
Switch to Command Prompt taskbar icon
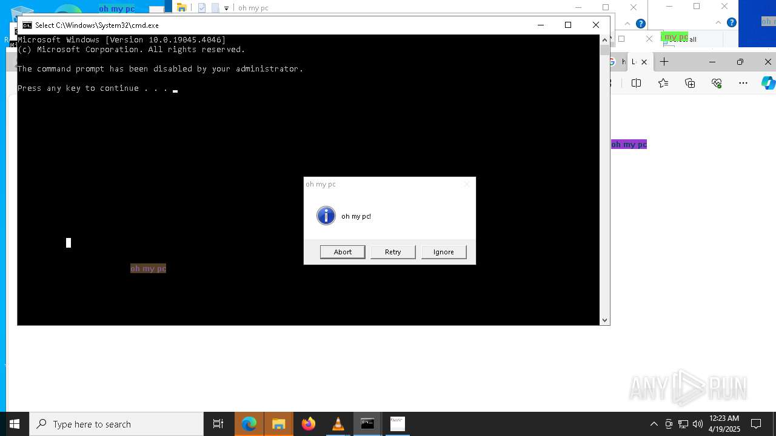367,424
